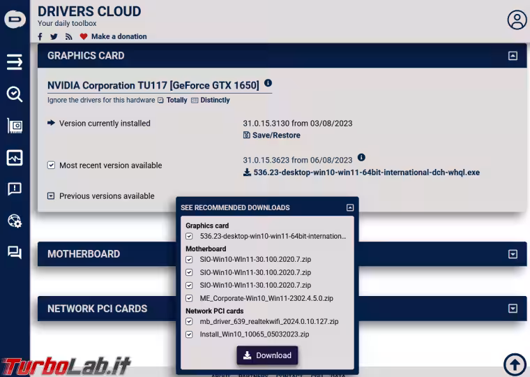Click the Graphics card group label

tap(207, 226)
